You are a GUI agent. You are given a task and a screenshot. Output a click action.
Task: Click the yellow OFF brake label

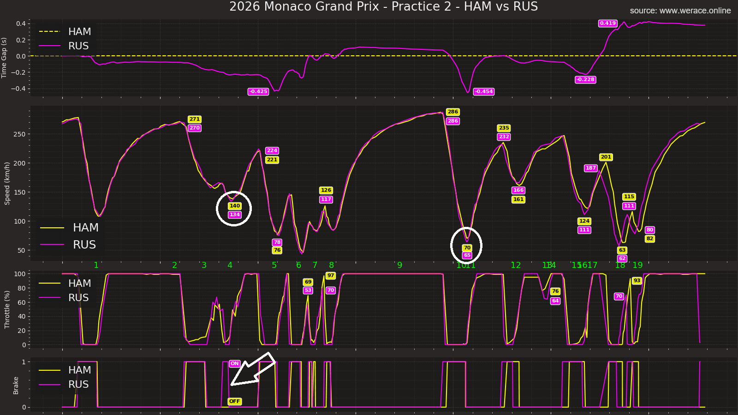235,401
